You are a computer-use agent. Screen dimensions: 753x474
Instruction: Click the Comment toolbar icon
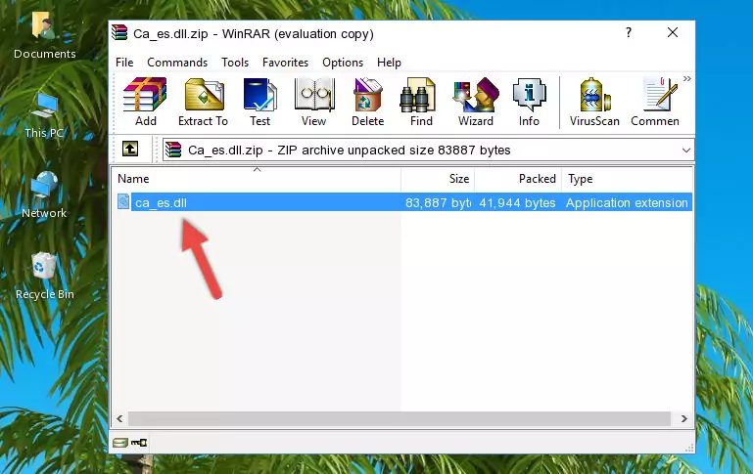(655, 102)
